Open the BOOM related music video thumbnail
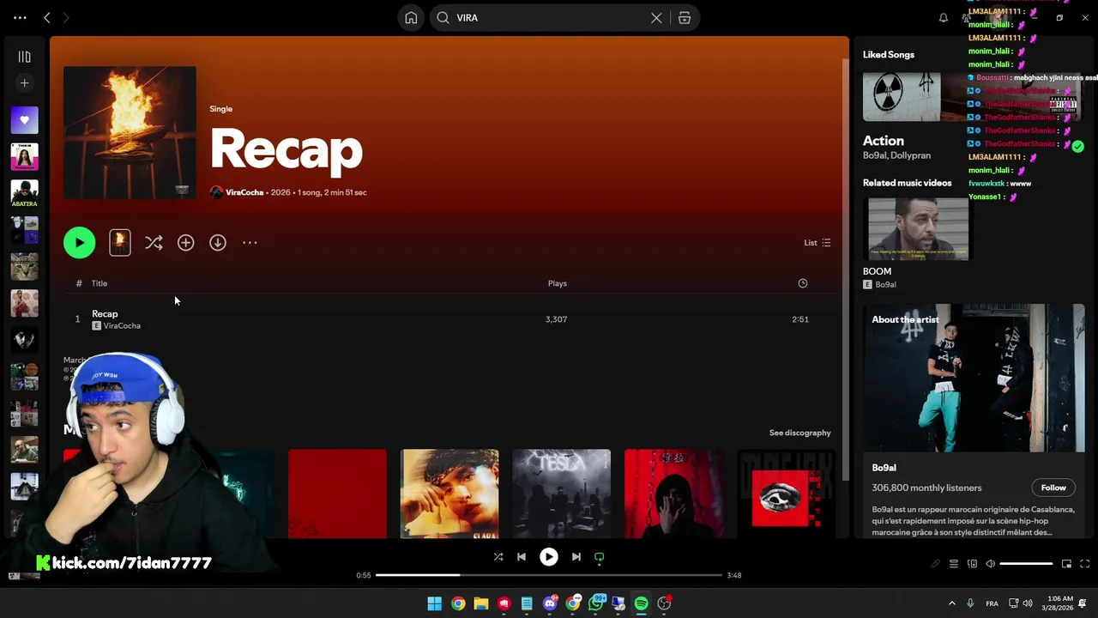This screenshot has width=1098, height=618. (918, 229)
